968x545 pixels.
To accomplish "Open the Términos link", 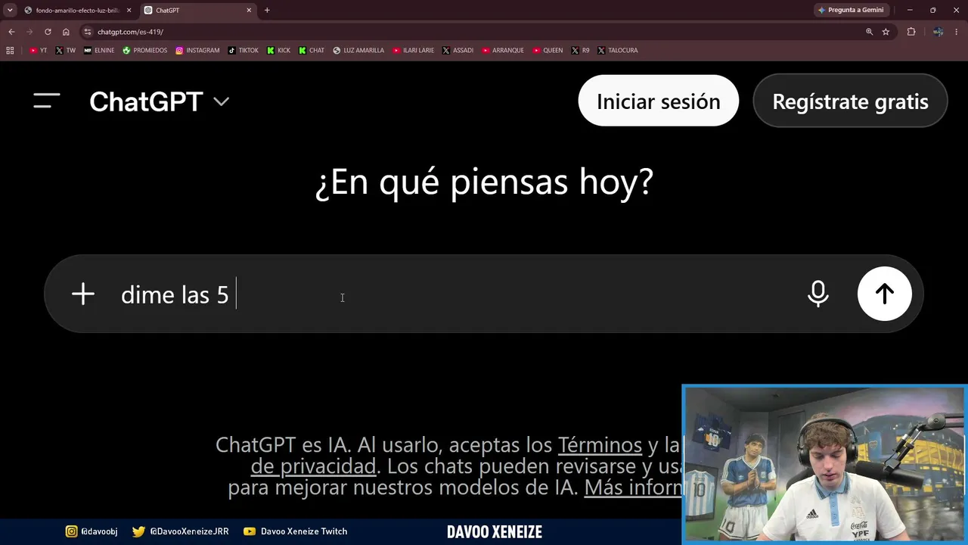I will pos(600,445).
